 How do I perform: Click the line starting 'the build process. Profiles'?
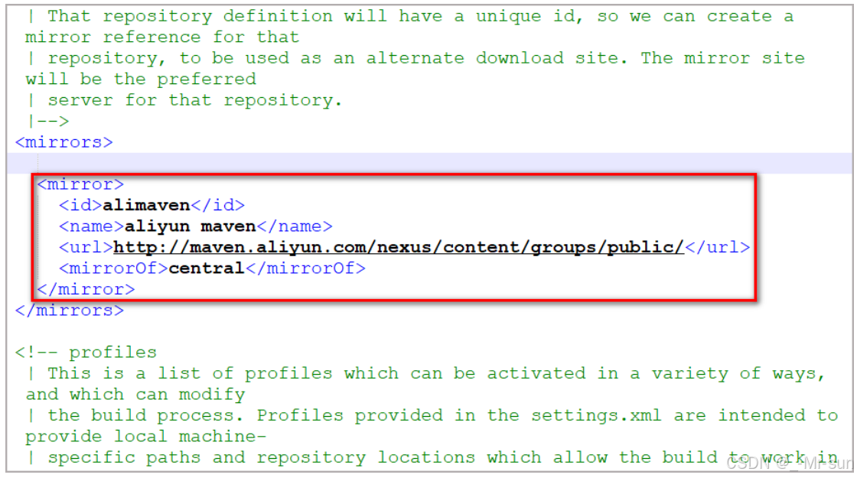pos(432,415)
